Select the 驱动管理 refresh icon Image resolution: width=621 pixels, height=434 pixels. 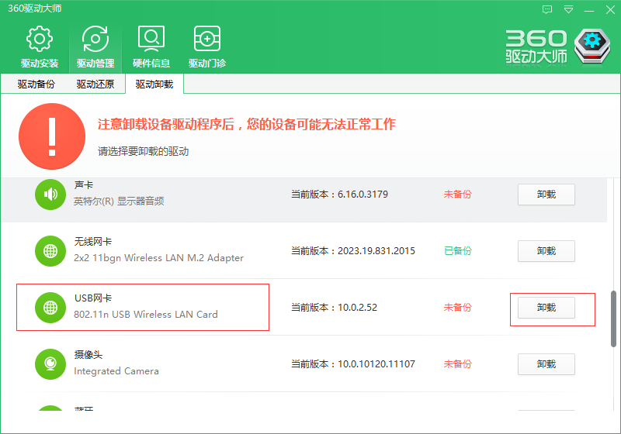[95, 39]
